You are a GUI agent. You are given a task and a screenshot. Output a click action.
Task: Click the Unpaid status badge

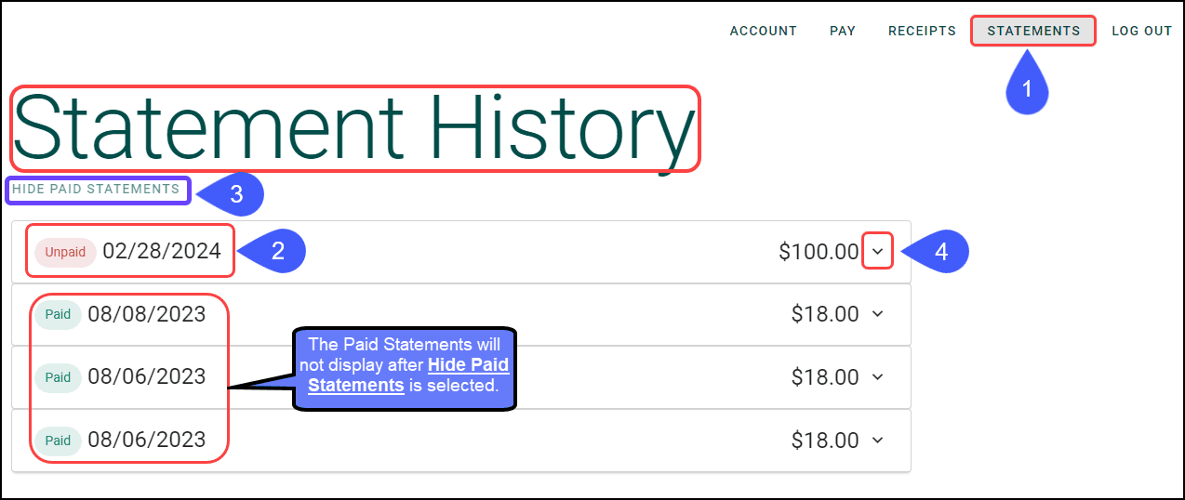pos(65,252)
